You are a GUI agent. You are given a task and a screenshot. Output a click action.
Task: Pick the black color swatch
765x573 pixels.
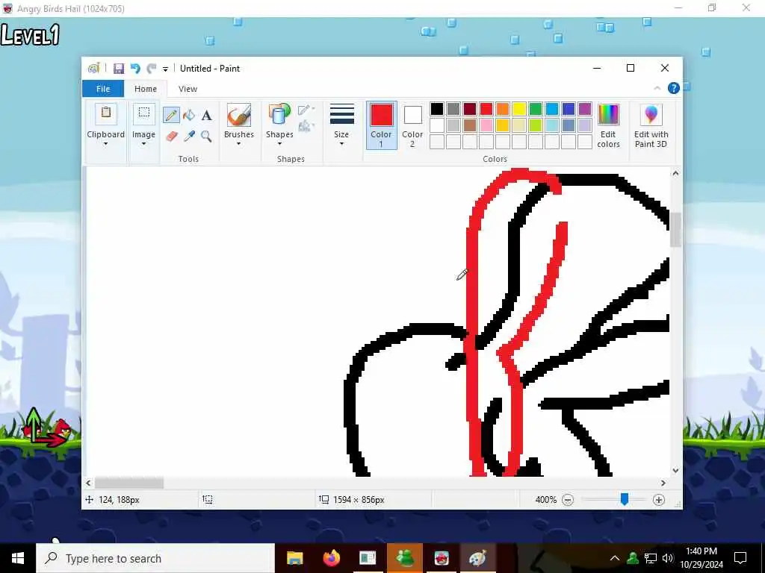(437, 109)
